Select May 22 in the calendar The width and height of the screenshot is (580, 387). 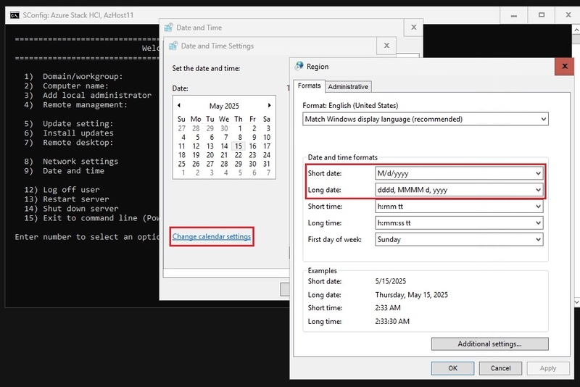click(239, 155)
